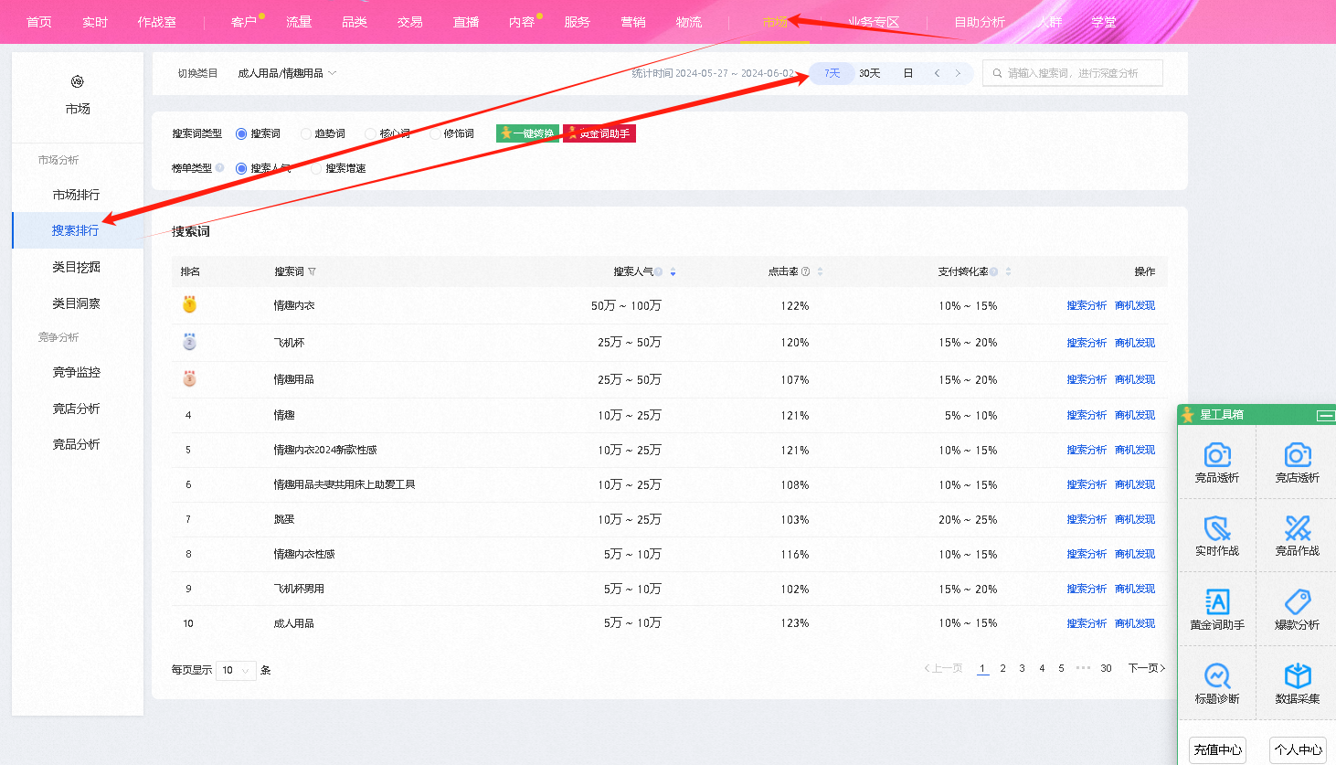Screen dimensions: 1336x765
Task: Select 修饰词 radio option
Action: [436, 134]
